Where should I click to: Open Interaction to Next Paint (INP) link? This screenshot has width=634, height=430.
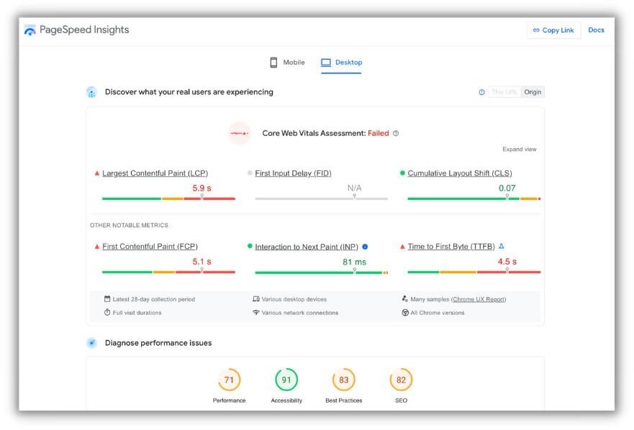(x=307, y=247)
